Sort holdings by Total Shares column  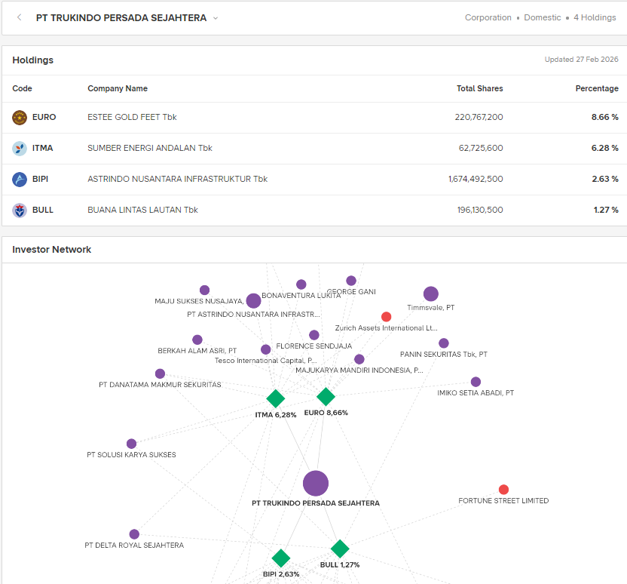(x=479, y=89)
